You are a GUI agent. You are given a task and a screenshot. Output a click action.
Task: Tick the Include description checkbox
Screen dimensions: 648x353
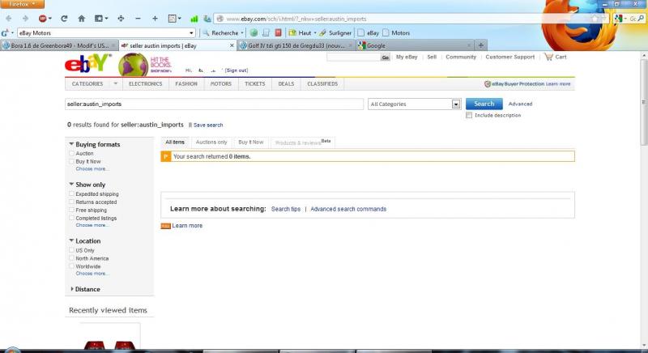point(469,115)
